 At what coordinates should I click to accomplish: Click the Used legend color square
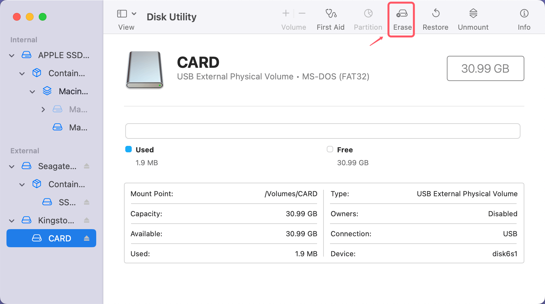tap(129, 149)
